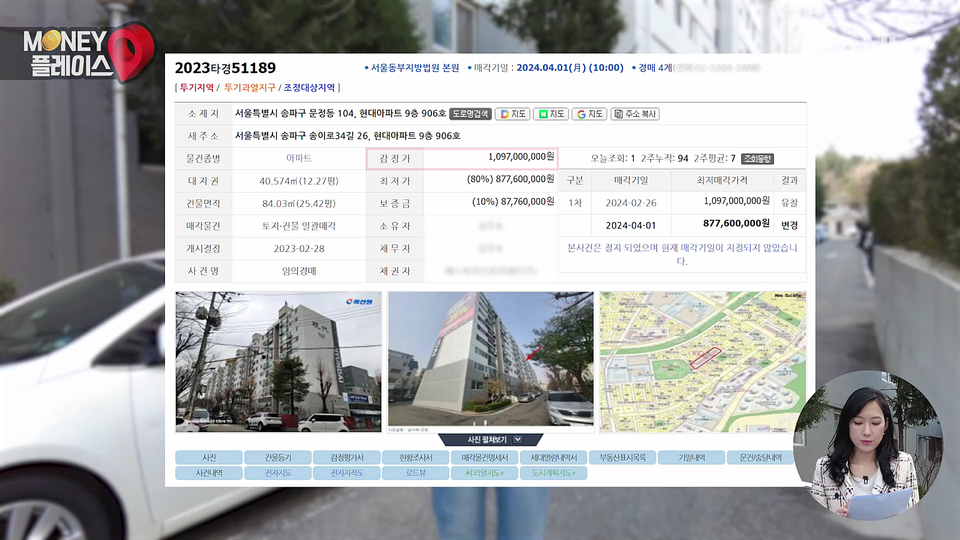Open the 사진 tab
This screenshot has height=540, width=960.
[x=209, y=458]
